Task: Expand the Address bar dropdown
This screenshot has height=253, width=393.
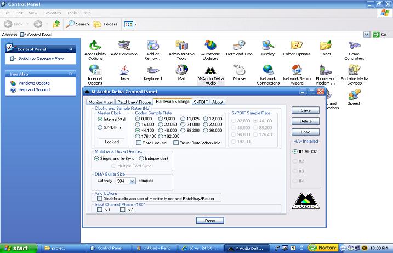Action: tap(367, 35)
